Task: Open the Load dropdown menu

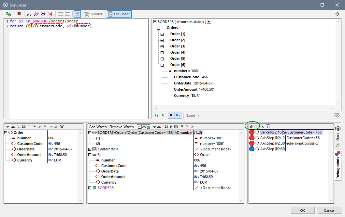Action: click(193, 115)
